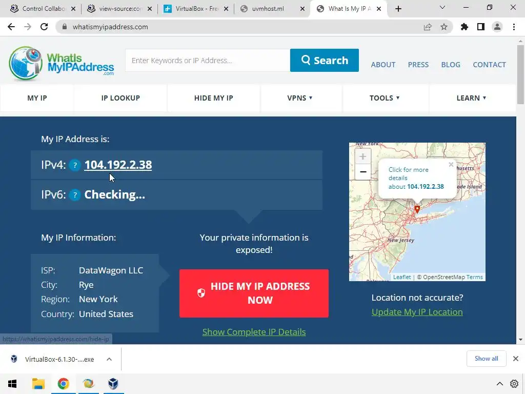Zoom out on the map with minus
525x394 pixels.
pyautogui.click(x=362, y=172)
